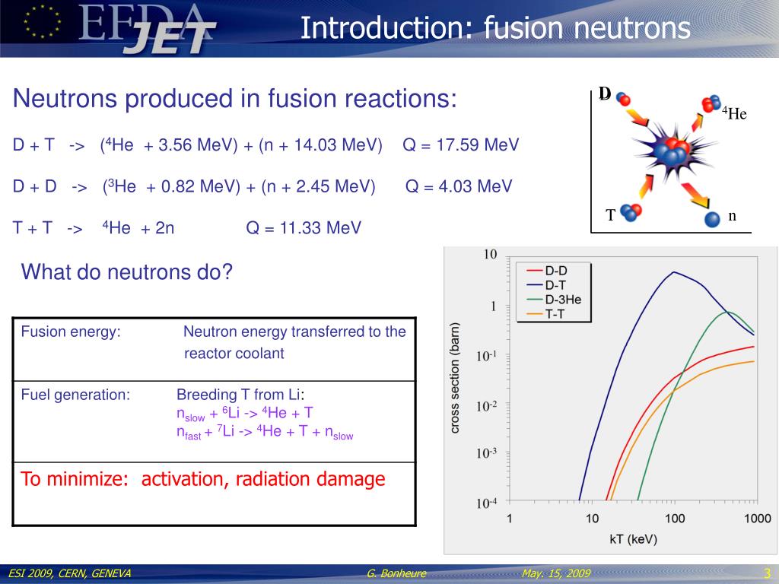Screen dimensions: 779x584
Task: Click the 'Fuel generation:' table label
Action: pyautogui.click(x=75, y=395)
